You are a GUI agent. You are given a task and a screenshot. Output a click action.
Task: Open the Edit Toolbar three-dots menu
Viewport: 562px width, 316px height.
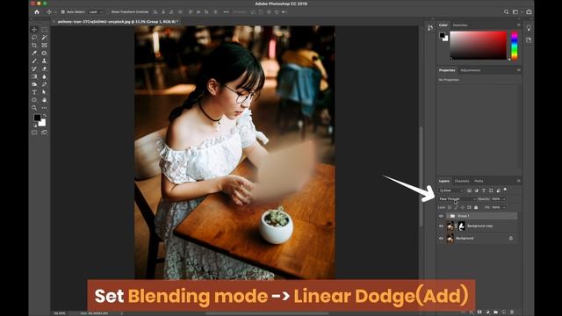coord(44,108)
